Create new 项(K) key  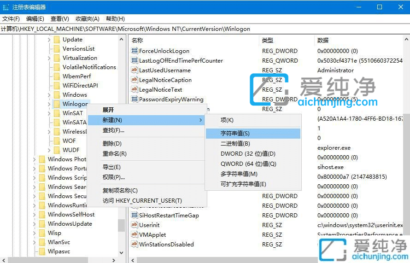pos(253,120)
